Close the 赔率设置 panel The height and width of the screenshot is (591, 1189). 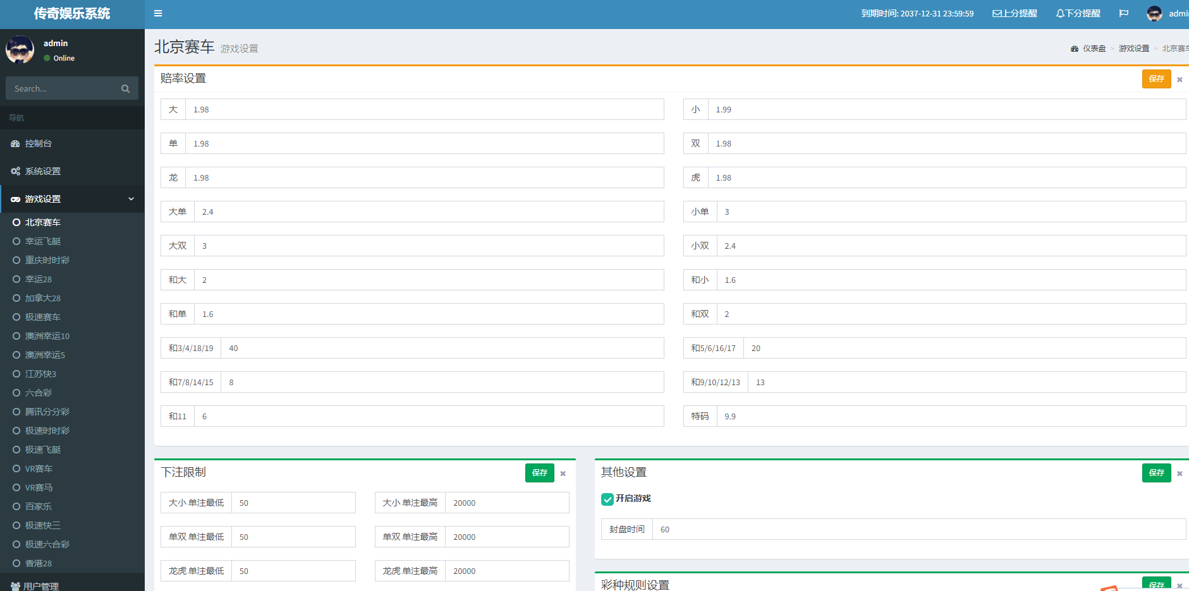[1180, 80]
